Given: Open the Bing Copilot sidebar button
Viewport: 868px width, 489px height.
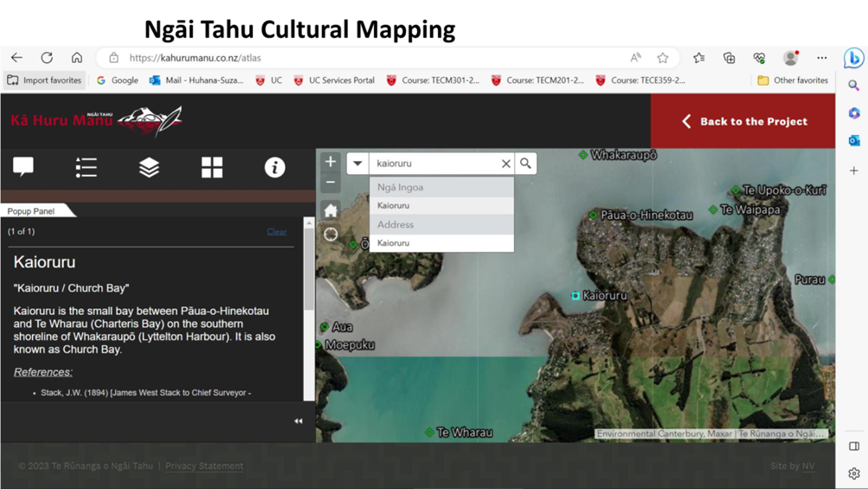Looking at the screenshot, I should [x=853, y=58].
